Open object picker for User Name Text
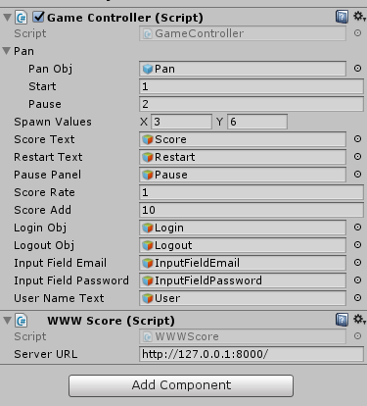Viewport: 367px width, 406px height. pyautogui.click(x=357, y=298)
